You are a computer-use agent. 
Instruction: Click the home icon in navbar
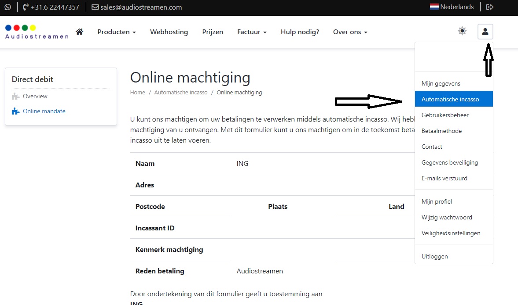click(80, 32)
